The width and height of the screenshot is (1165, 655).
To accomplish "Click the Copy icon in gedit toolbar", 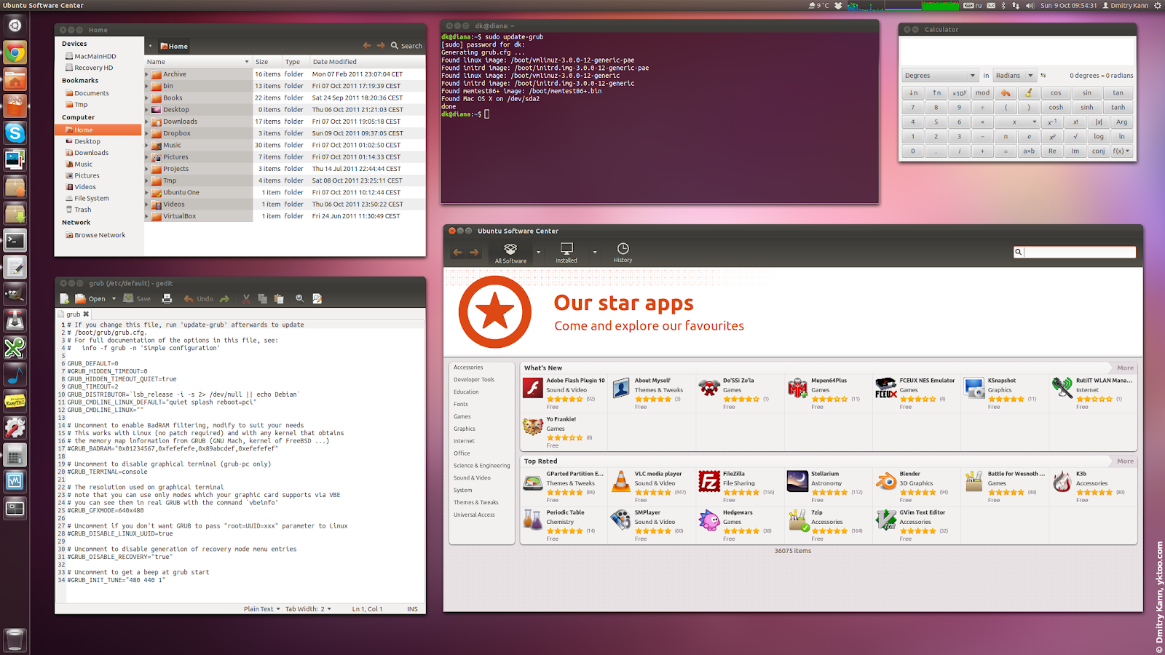I will coord(264,298).
